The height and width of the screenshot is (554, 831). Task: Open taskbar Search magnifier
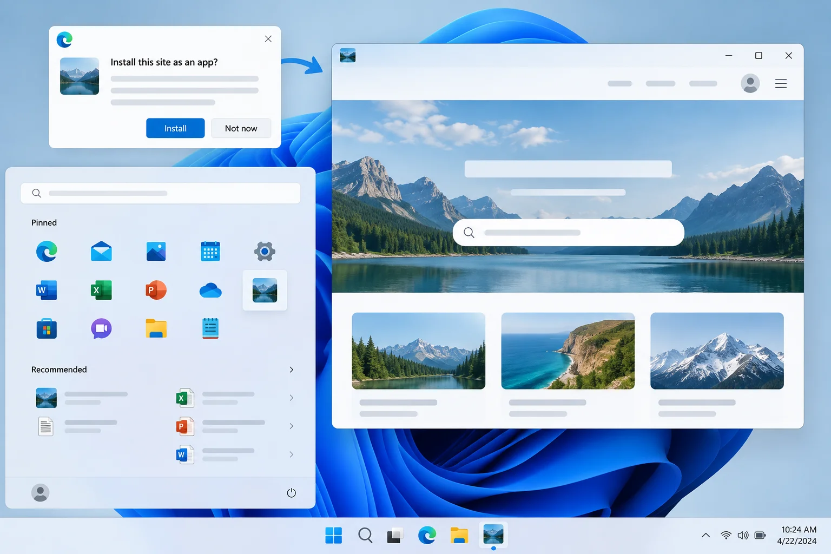[x=365, y=536]
